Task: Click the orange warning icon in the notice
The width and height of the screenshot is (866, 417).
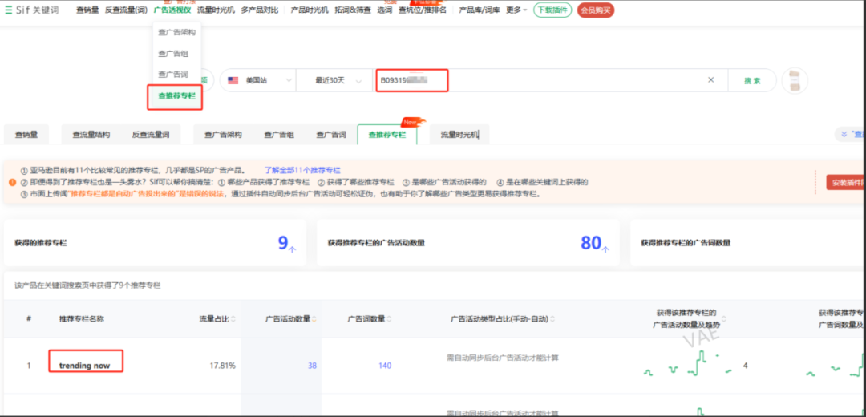Action: click(x=11, y=182)
